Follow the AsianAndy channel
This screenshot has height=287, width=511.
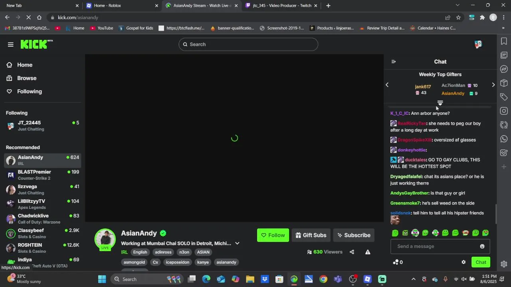click(x=273, y=235)
